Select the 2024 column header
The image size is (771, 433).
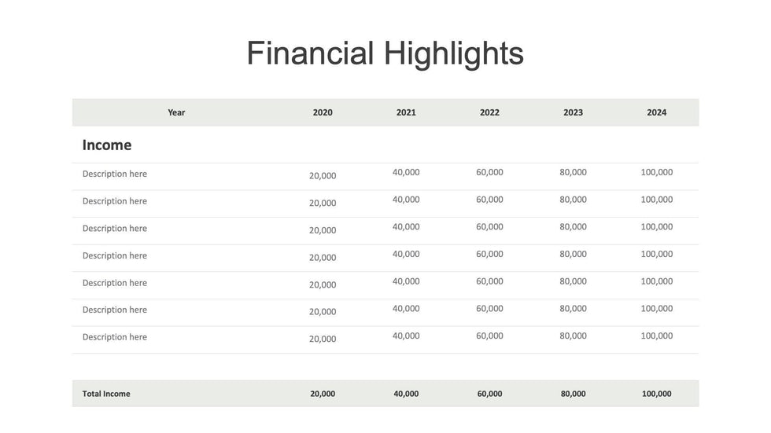pos(656,112)
